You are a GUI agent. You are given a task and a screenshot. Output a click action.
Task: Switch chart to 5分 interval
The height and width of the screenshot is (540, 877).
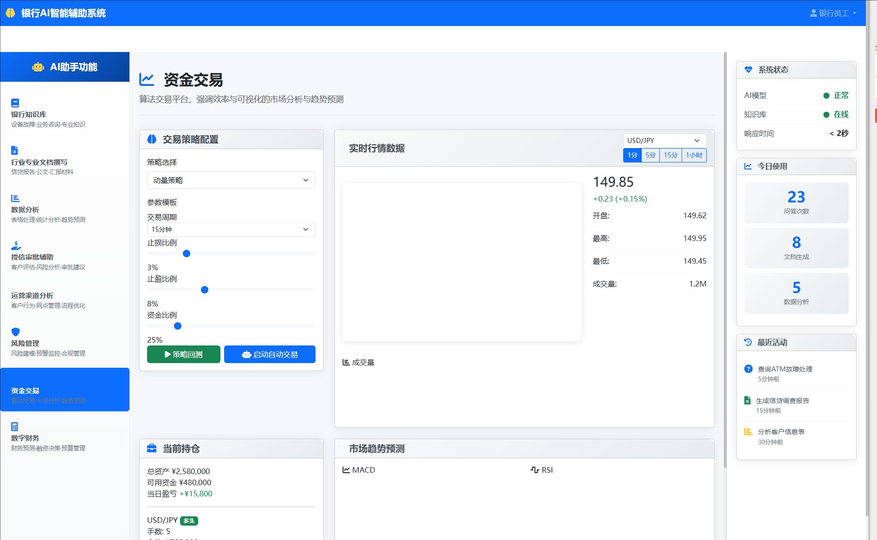[650, 155]
